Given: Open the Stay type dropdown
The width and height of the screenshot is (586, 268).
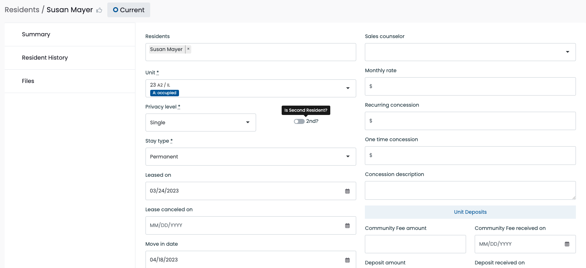Looking at the screenshot, I should pyautogui.click(x=251, y=157).
